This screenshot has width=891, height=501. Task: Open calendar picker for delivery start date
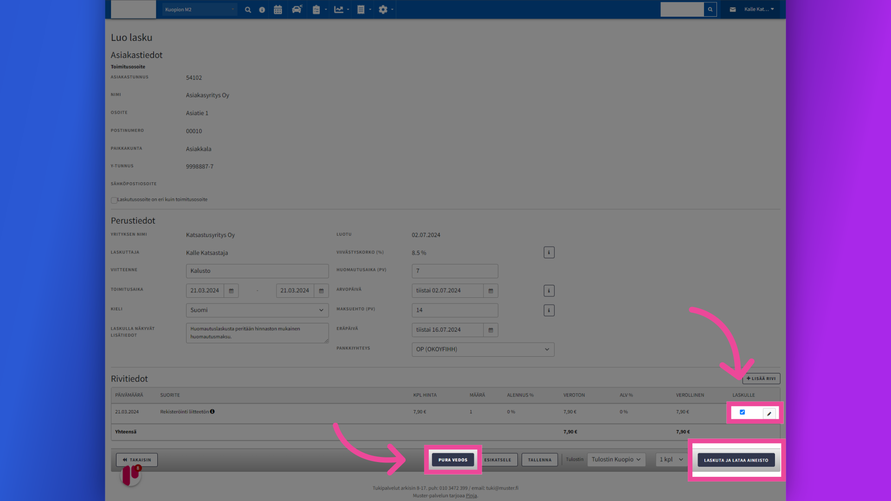[231, 291]
